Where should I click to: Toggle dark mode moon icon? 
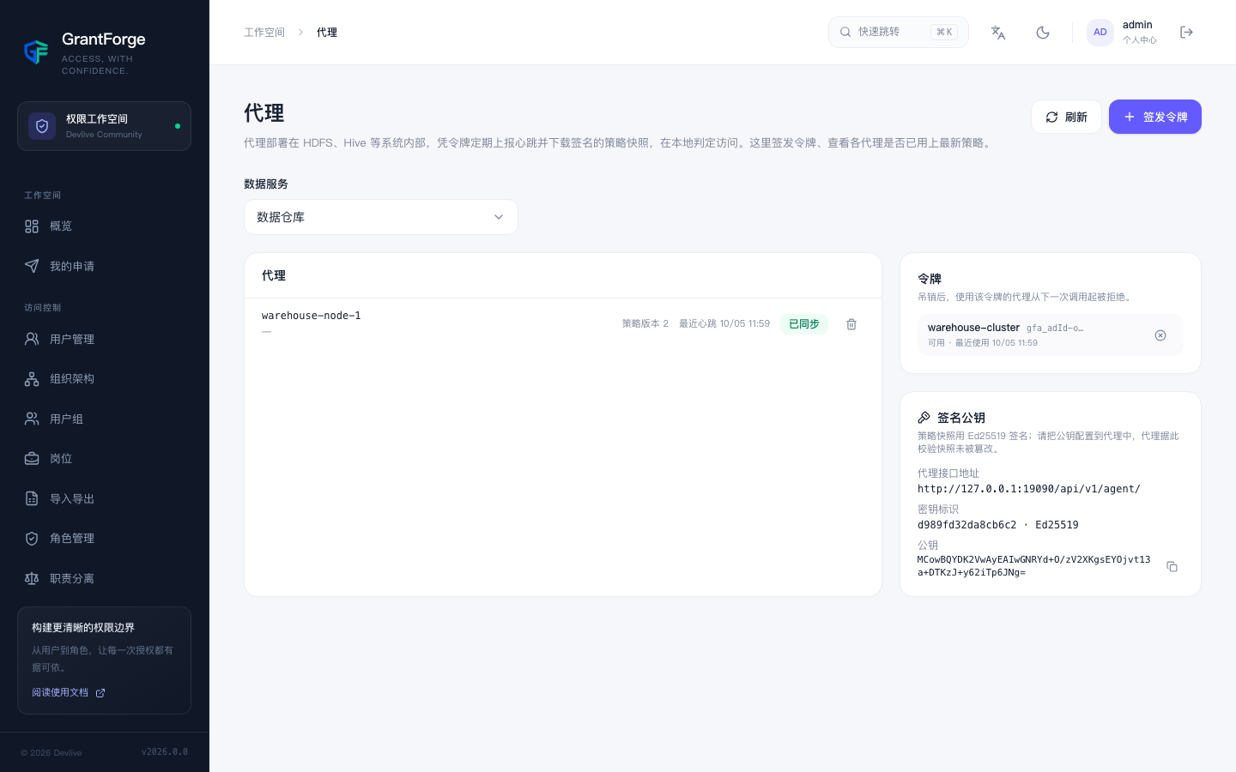pyautogui.click(x=1043, y=33)
